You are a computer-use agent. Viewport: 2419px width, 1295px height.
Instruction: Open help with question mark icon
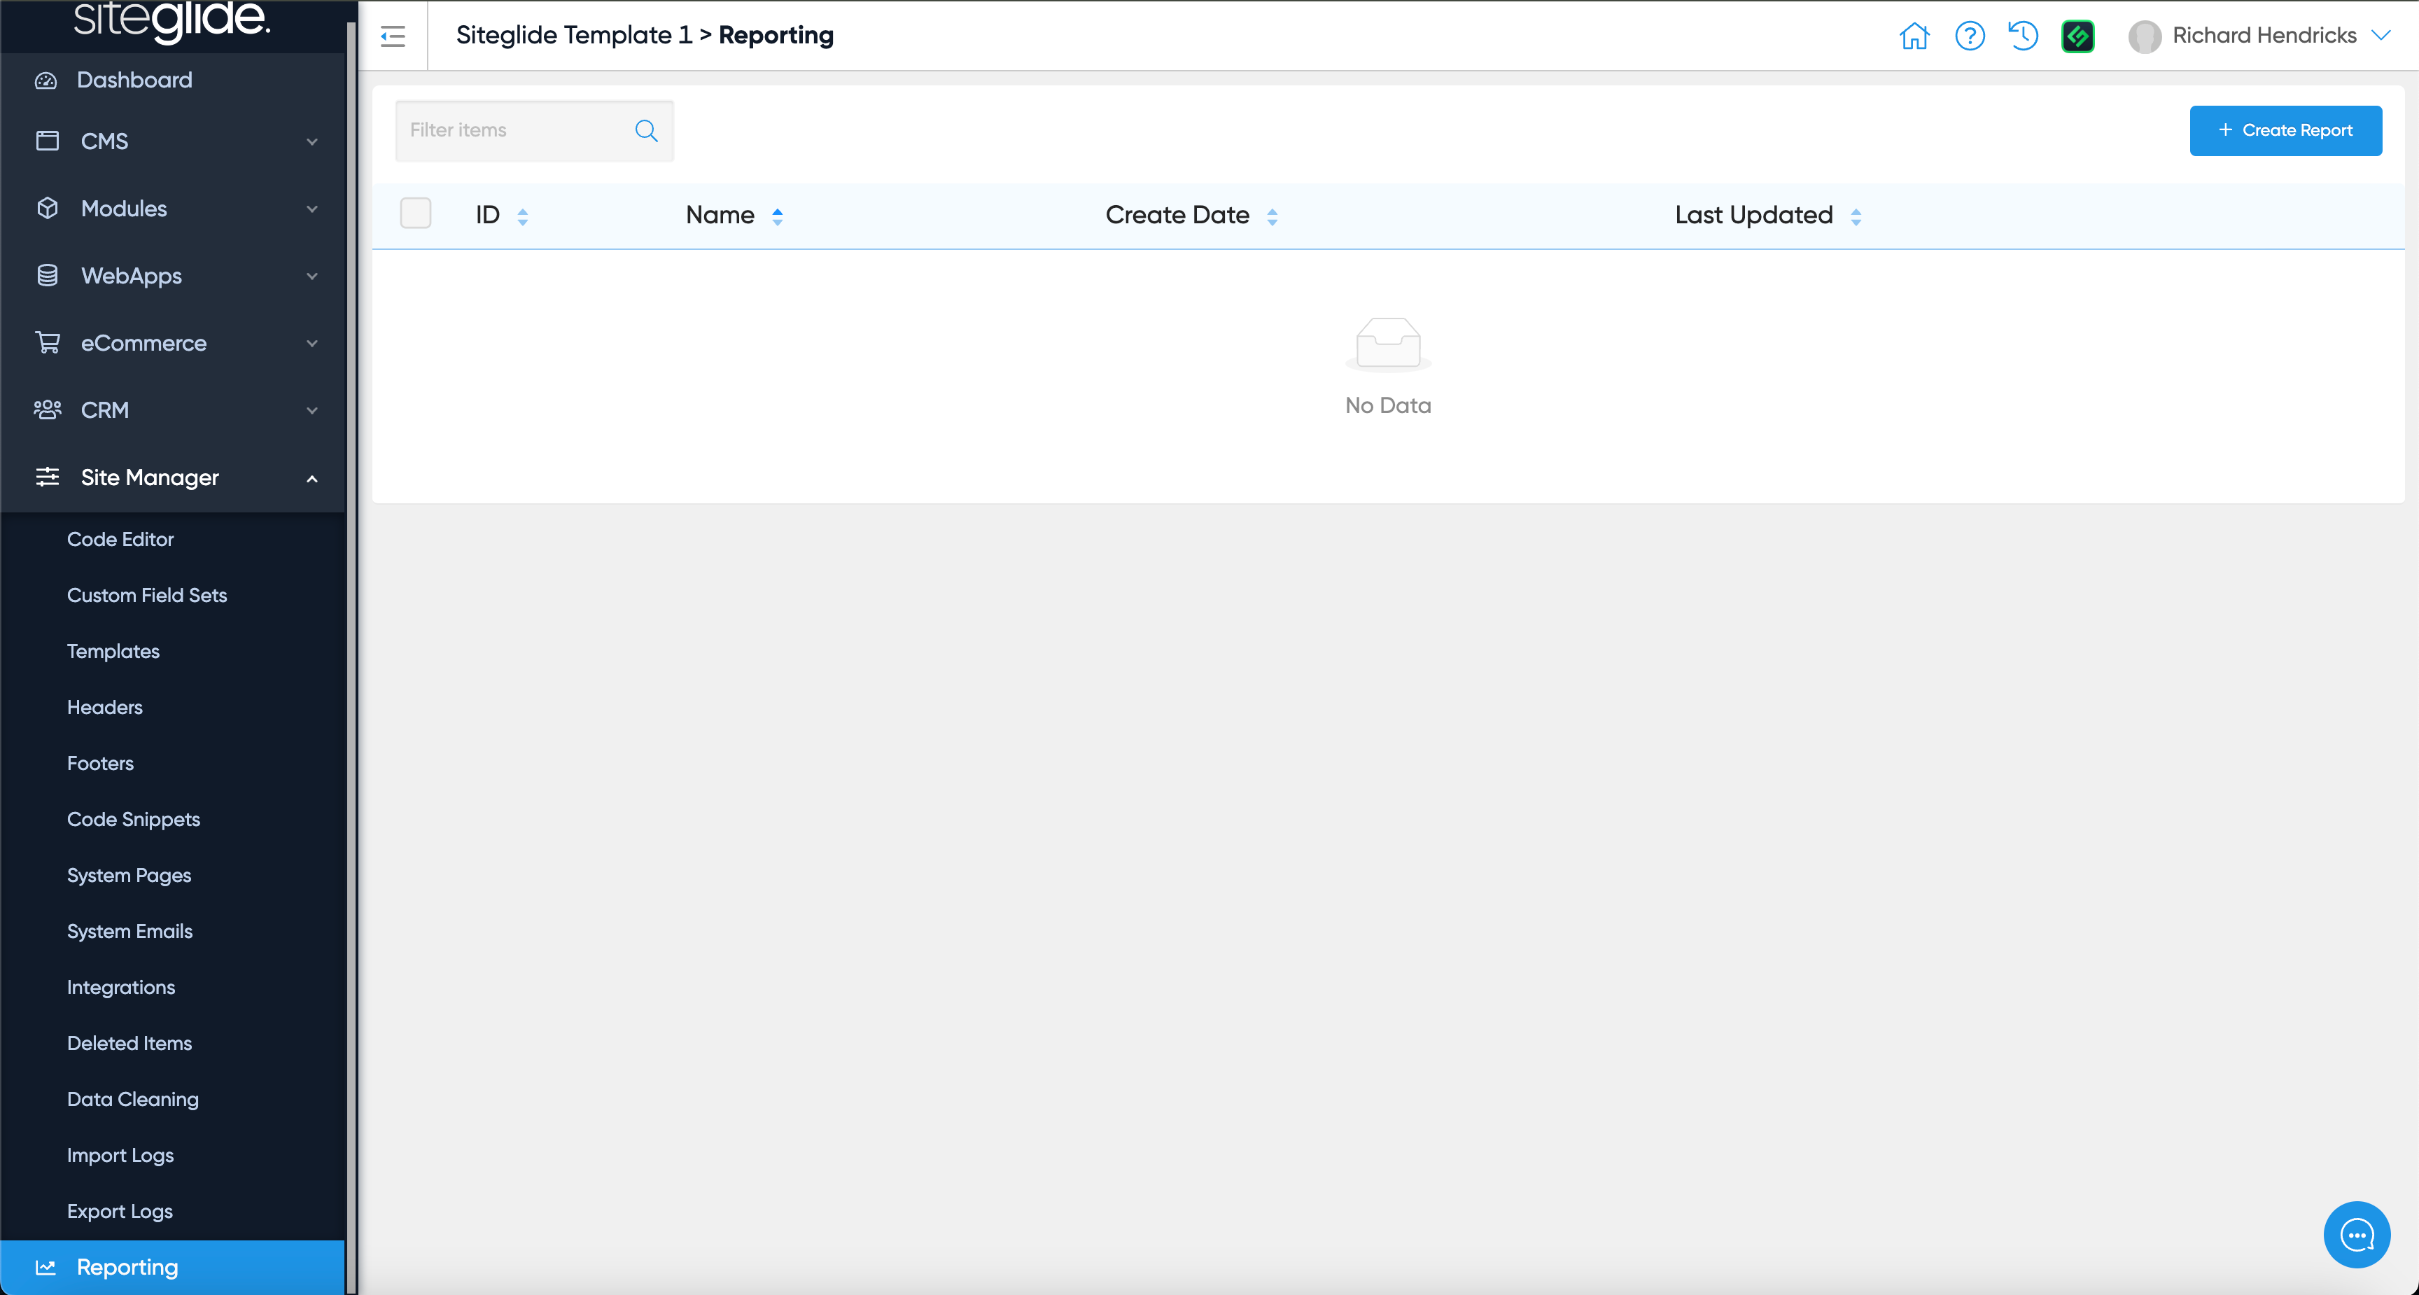(x=1969, y=36)
